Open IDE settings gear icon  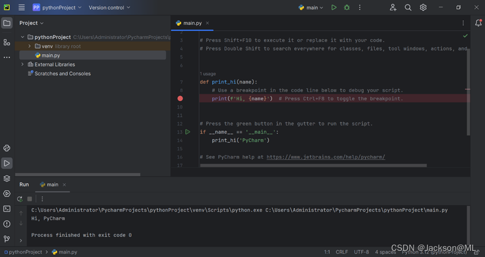pos(423,8)
